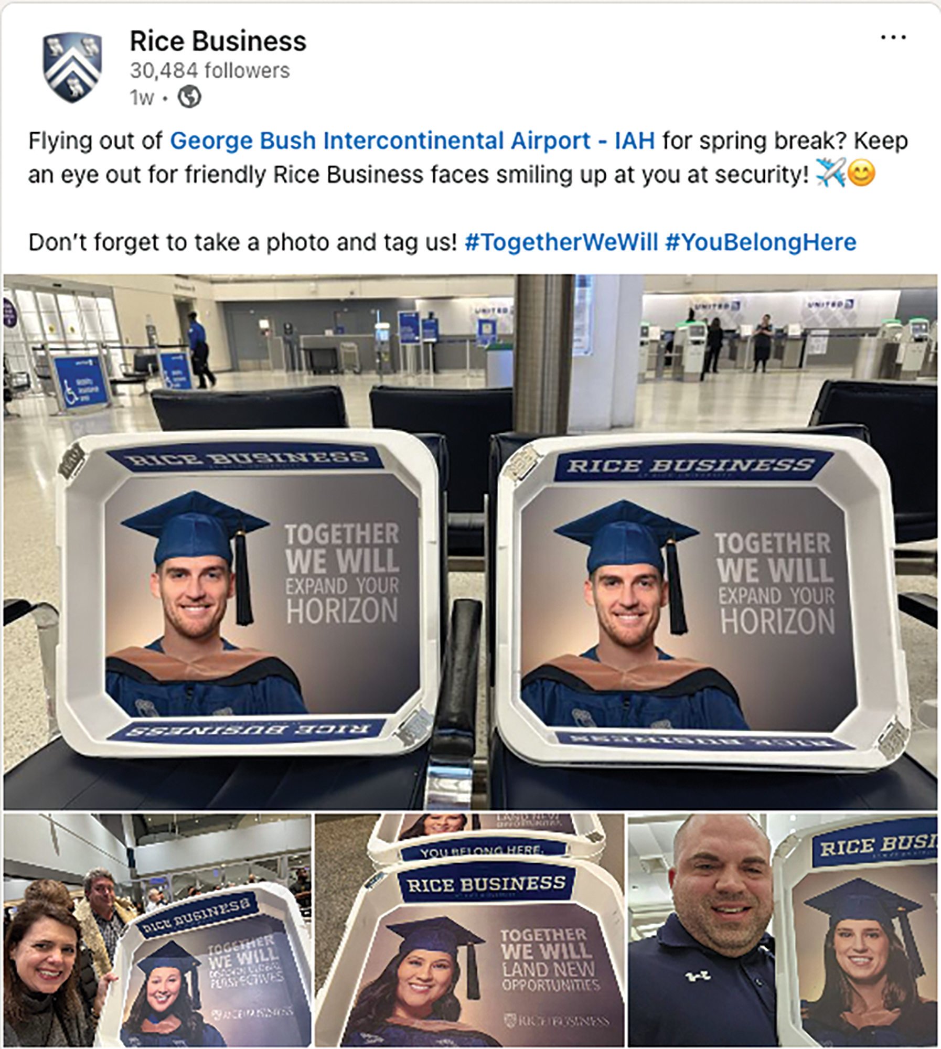Click the airplane emoji in post text
This screenshot has width=941, height=1049.
[x=831, y=175]
